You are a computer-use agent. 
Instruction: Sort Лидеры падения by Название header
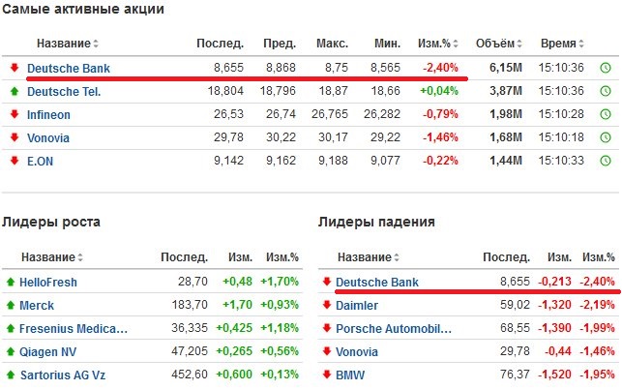click(369, 257)
